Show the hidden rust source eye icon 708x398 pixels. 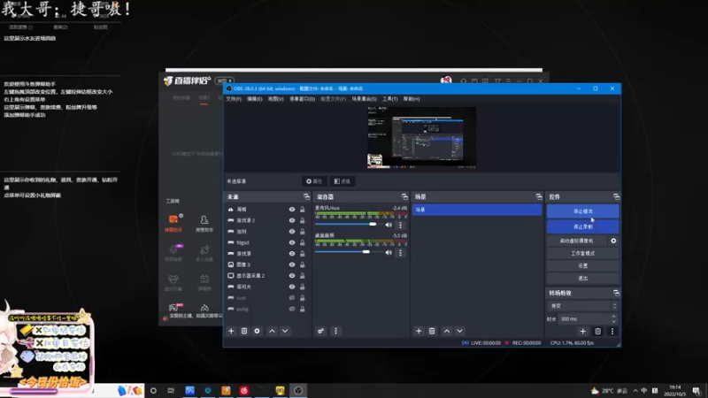(292, 298)
